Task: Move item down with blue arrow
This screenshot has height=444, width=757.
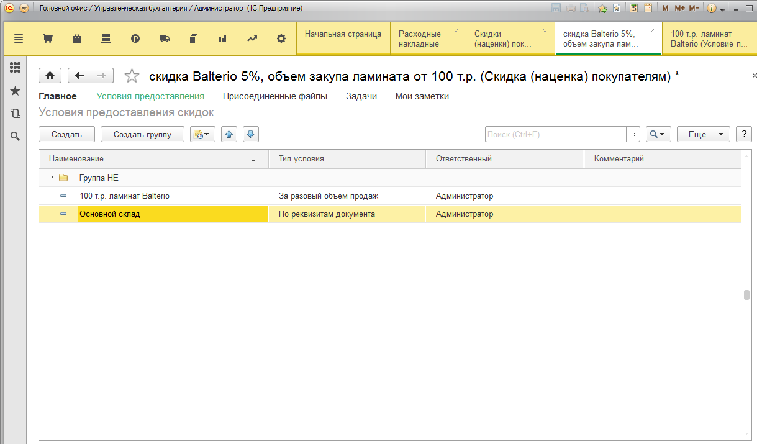Action: click(251, 134)
